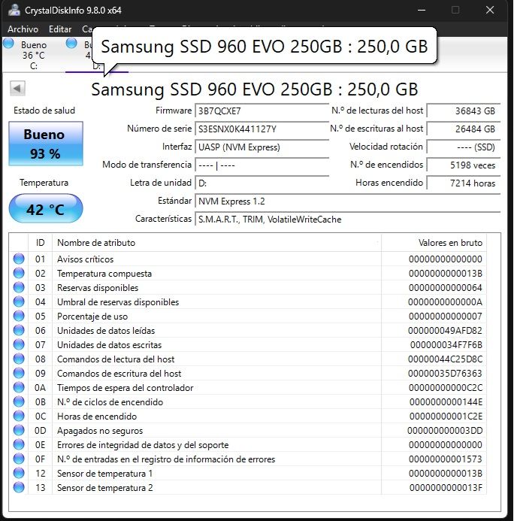Click the Estándar field NVM Express 1.2
Image resolution: width=514 pixels, height=521 pixels.
(x=347, y=201)
